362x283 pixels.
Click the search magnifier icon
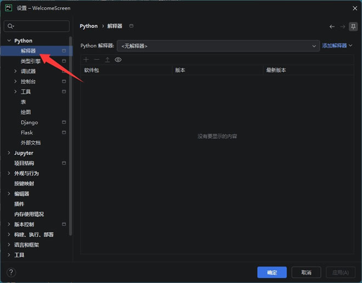10,26
